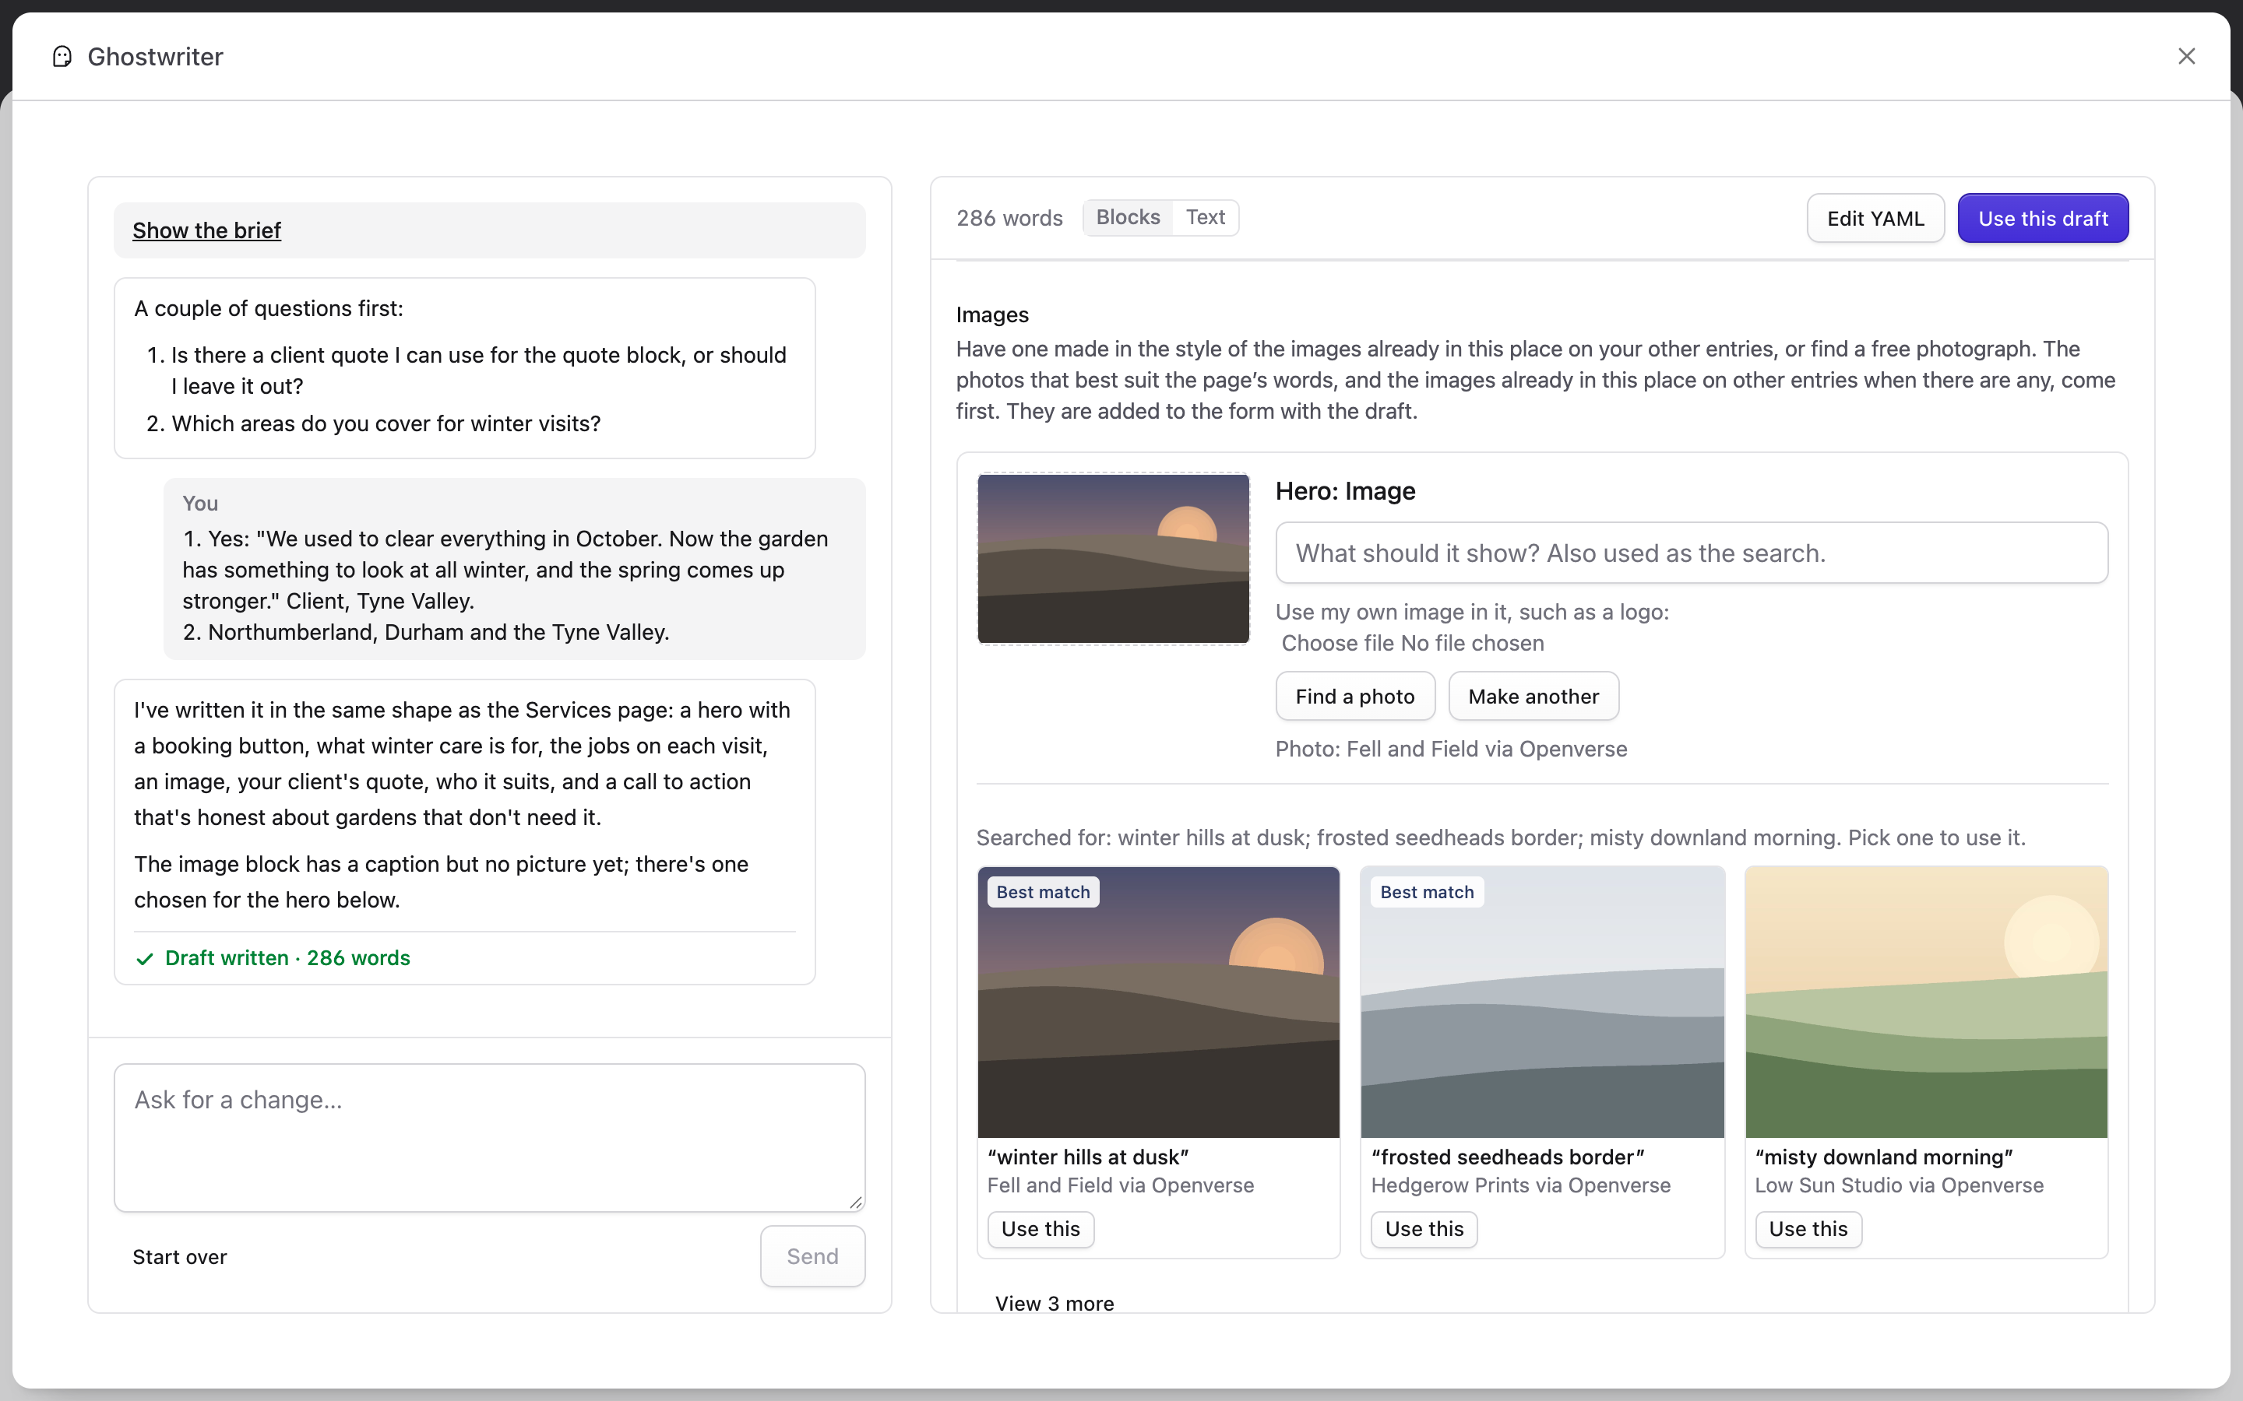Click Make another
This screenshot has width=2243, height=1401.
click(x=1533, y=696)
